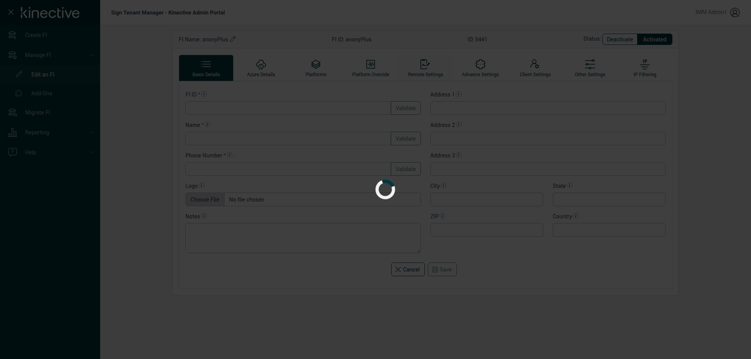The width and height of the screenshot is (751, 359).
Task: Show info tooltip for Country field
Action: point(576,216)
